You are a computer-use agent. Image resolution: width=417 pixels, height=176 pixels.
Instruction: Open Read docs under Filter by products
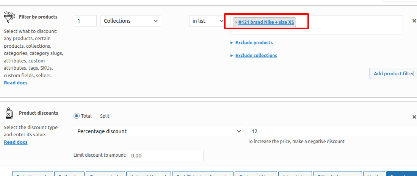(x=16, y=83)
